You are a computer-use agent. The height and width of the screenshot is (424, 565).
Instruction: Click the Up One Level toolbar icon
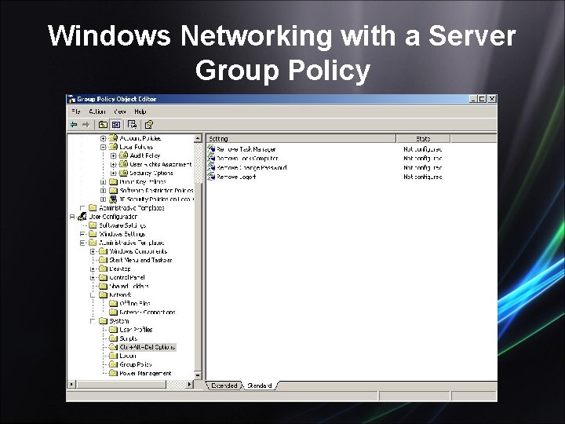(x=103, y=125)
